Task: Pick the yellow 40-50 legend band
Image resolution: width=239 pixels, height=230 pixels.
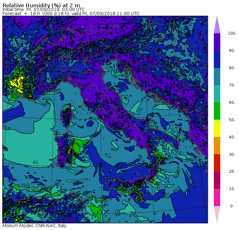Action: 217,128
